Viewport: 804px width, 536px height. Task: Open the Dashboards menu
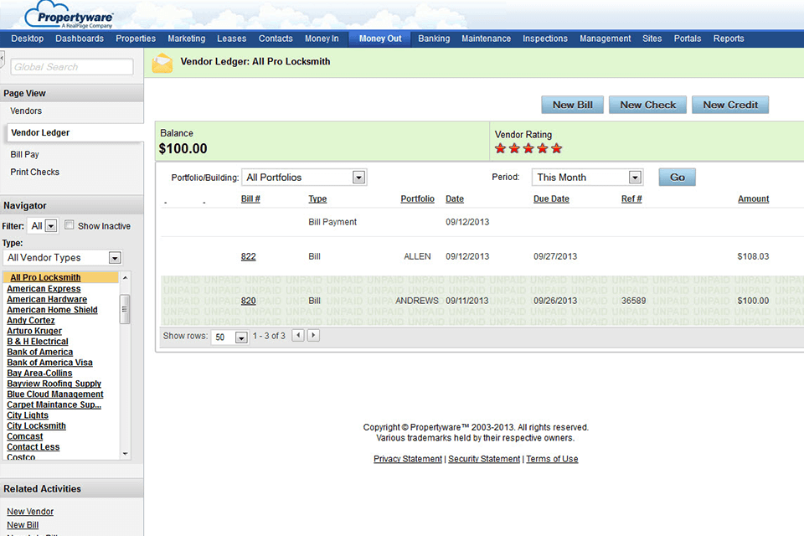(80, 39)
